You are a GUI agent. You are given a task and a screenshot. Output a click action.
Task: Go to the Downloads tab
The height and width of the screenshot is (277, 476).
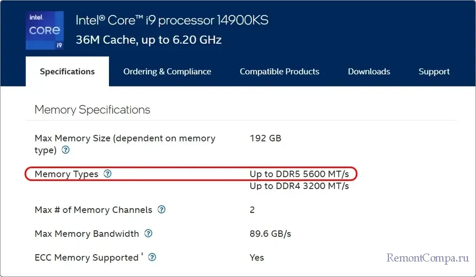coord(369,72)
